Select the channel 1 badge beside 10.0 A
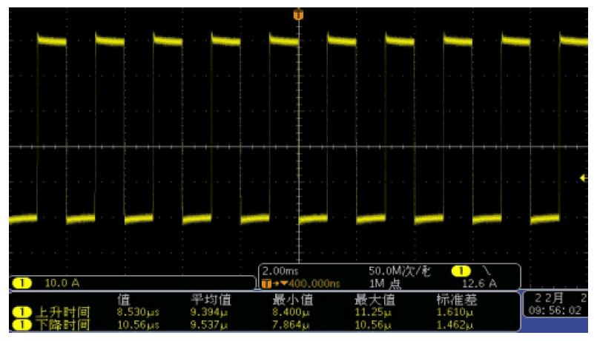 pos(22,283)
